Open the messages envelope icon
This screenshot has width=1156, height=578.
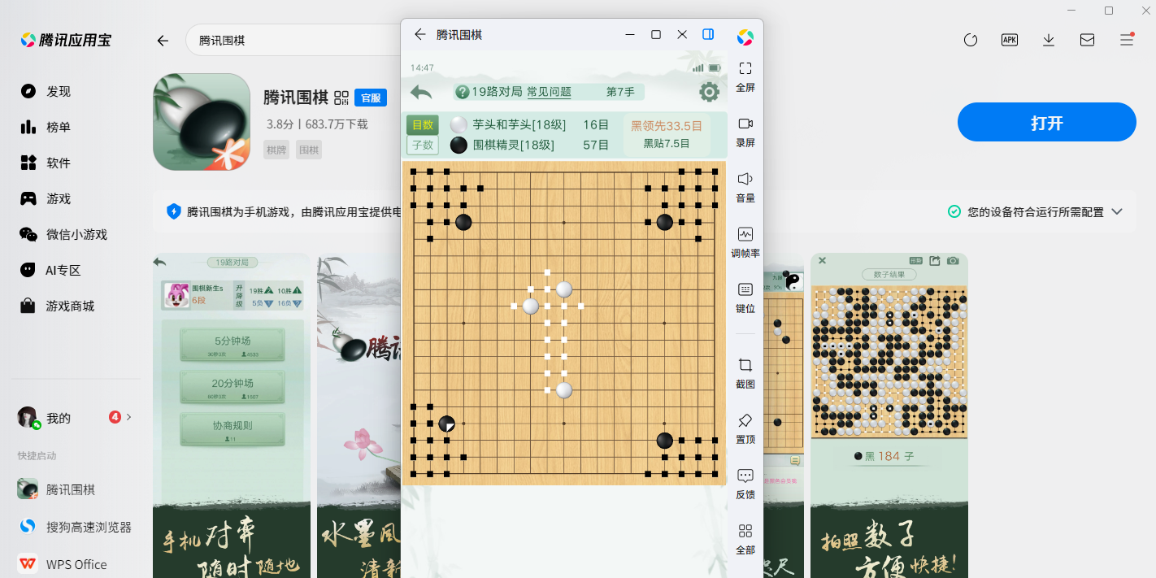[1087, 40]
